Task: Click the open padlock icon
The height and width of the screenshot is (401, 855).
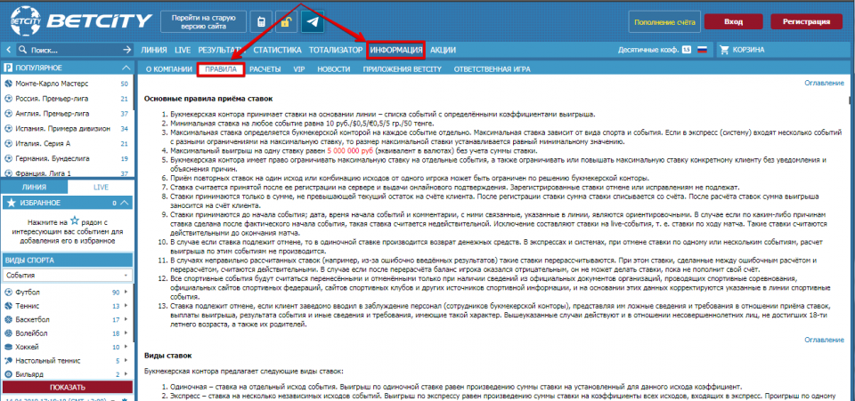Action: pyautogui.click(x=287, y=22)
